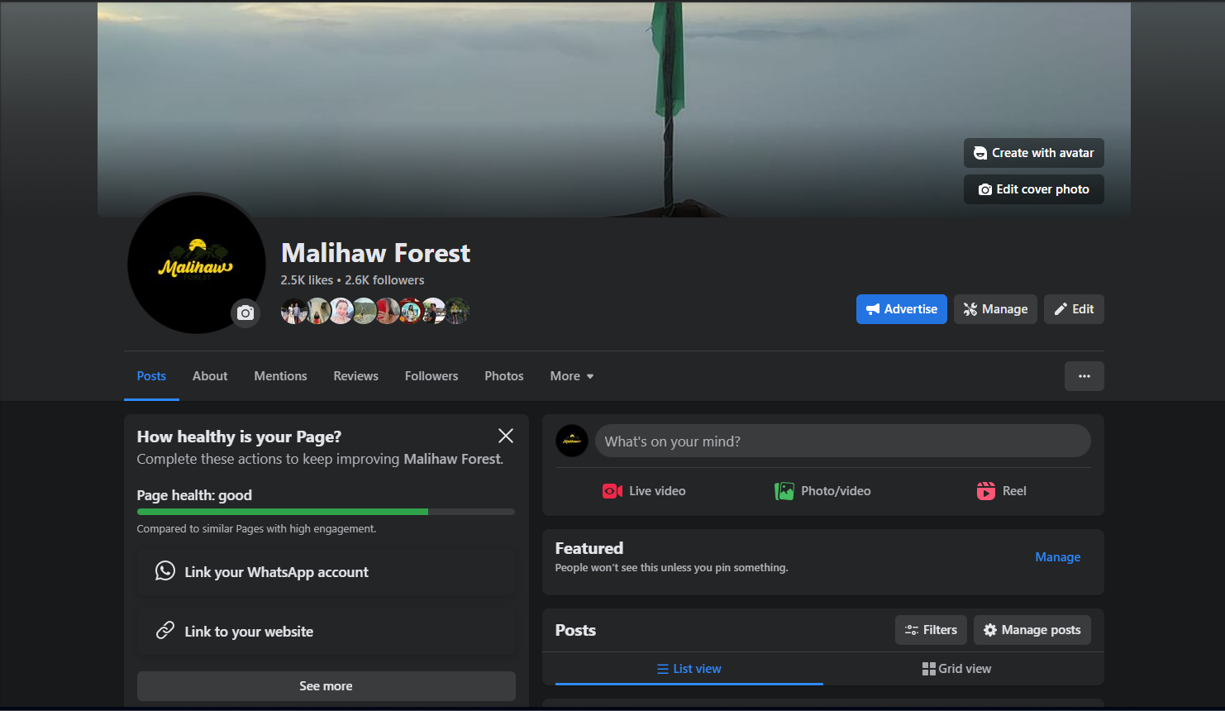Open post Filters

pyautogui.click(x=931, y=630)
